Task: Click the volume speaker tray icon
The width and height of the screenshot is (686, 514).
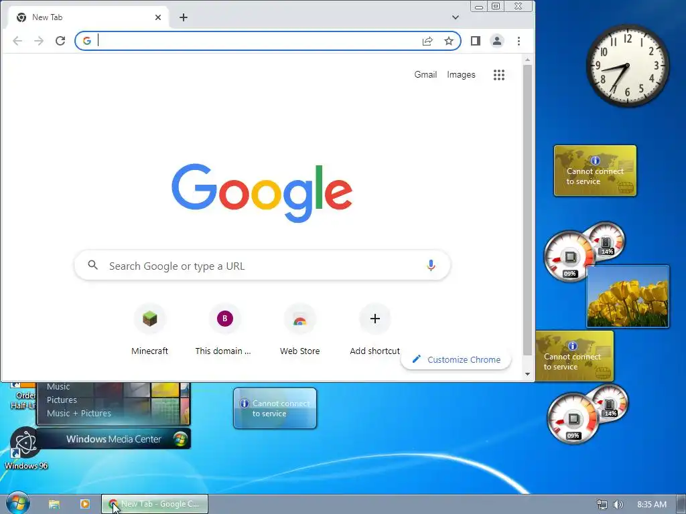Action: (618, 505)
